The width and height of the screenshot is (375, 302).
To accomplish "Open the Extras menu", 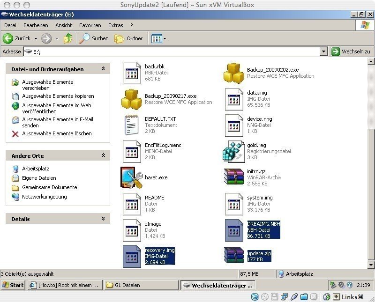I will pos(115,25).
